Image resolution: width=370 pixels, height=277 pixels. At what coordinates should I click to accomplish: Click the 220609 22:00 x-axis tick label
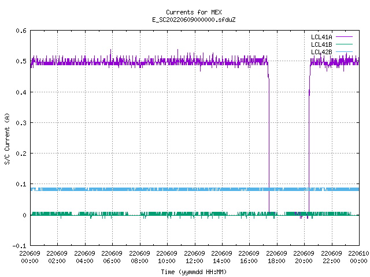tap(331, 257)
